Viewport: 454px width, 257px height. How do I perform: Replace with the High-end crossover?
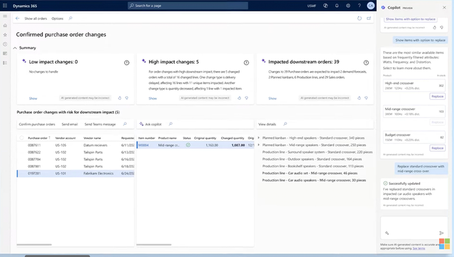(437, 96)
